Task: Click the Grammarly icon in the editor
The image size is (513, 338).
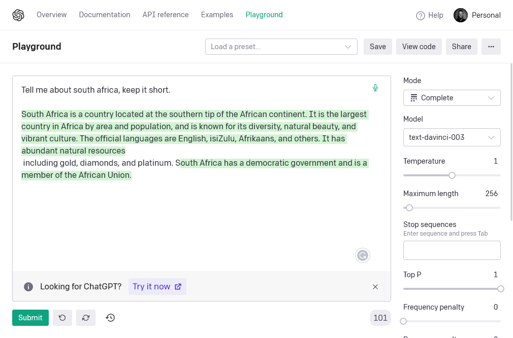Action: pos(363,255)
